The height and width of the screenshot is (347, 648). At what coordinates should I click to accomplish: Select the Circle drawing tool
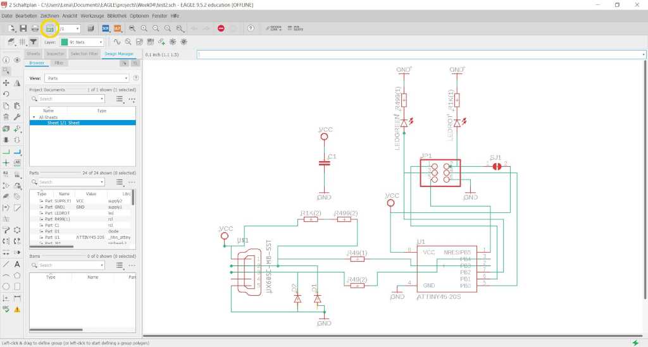click(6, 286)
